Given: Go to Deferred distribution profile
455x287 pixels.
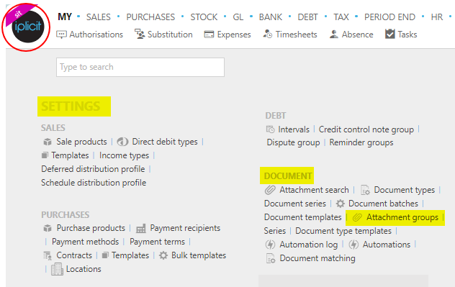Looking at the screenshot, I should pos(93,169).
